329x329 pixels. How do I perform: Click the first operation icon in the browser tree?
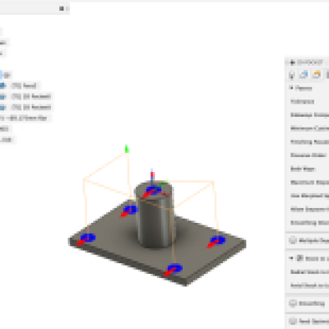click(2, 86)
